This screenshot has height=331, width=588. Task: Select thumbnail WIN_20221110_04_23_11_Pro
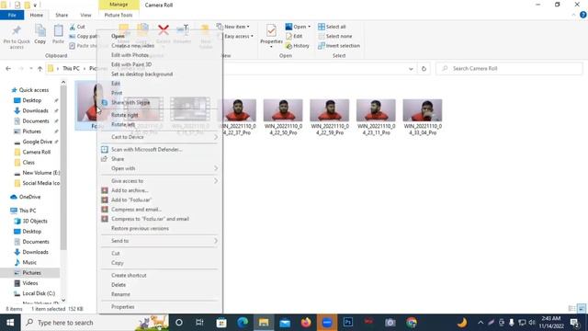point(376,117)
